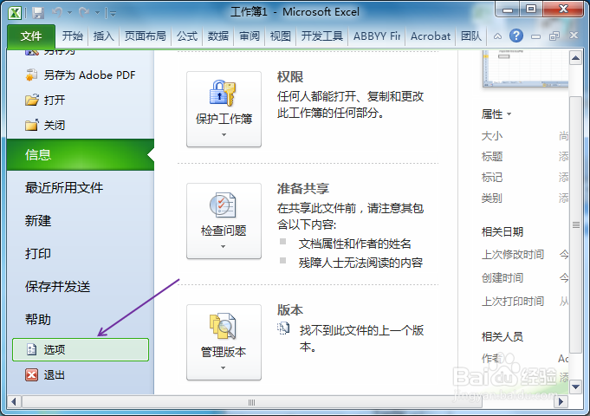Click the Excel application icon in title bar

(15, 13)
